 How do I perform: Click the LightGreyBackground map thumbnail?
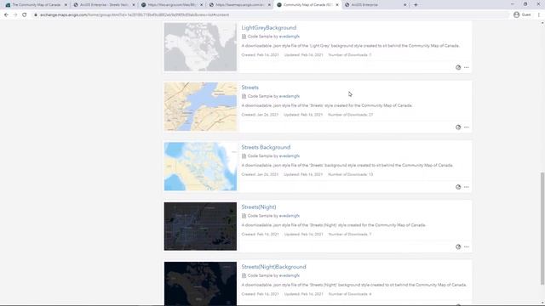click(x=200, y=47)
